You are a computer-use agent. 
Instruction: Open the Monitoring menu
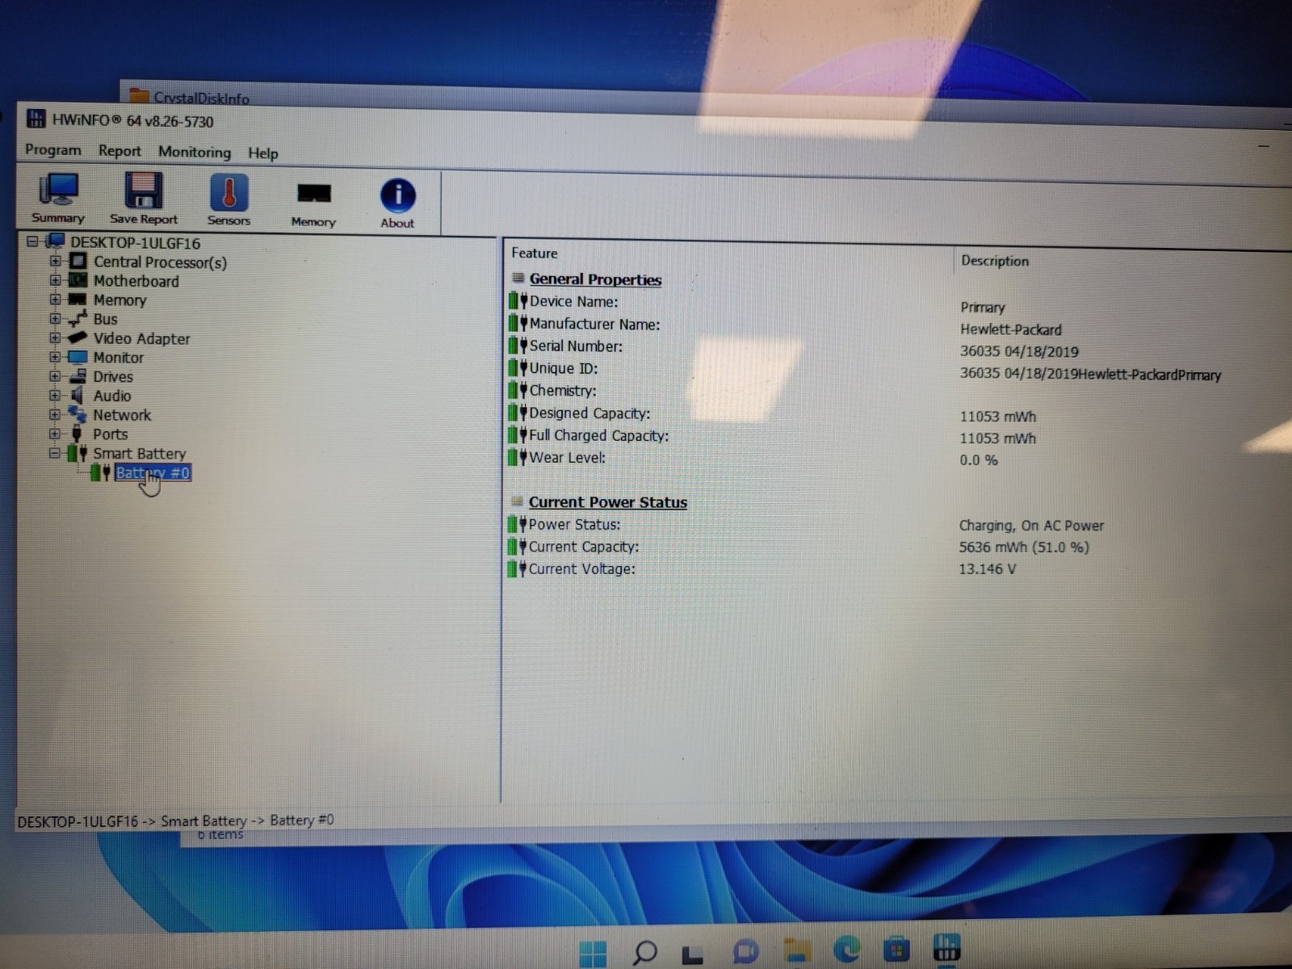(195, 152)
